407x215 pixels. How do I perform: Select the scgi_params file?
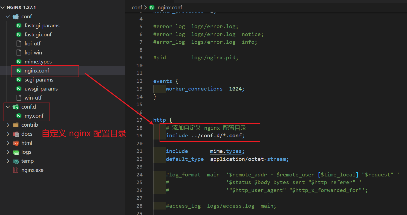coord(39,80)
